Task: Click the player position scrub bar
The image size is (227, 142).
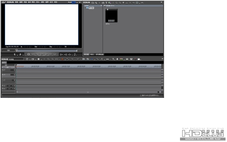Action: point(47,50)
